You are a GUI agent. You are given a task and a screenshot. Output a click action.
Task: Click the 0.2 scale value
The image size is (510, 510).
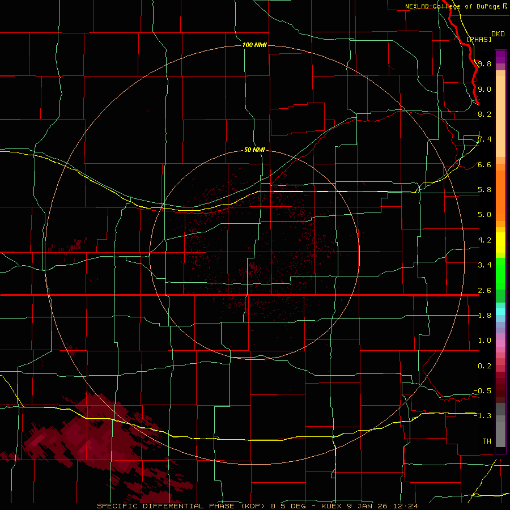pyautogui.click(x=484, y=365)
